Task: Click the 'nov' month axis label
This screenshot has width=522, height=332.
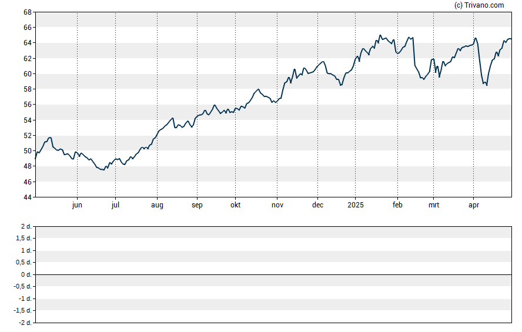Action: pyautogui.click(x=277, y=205)
